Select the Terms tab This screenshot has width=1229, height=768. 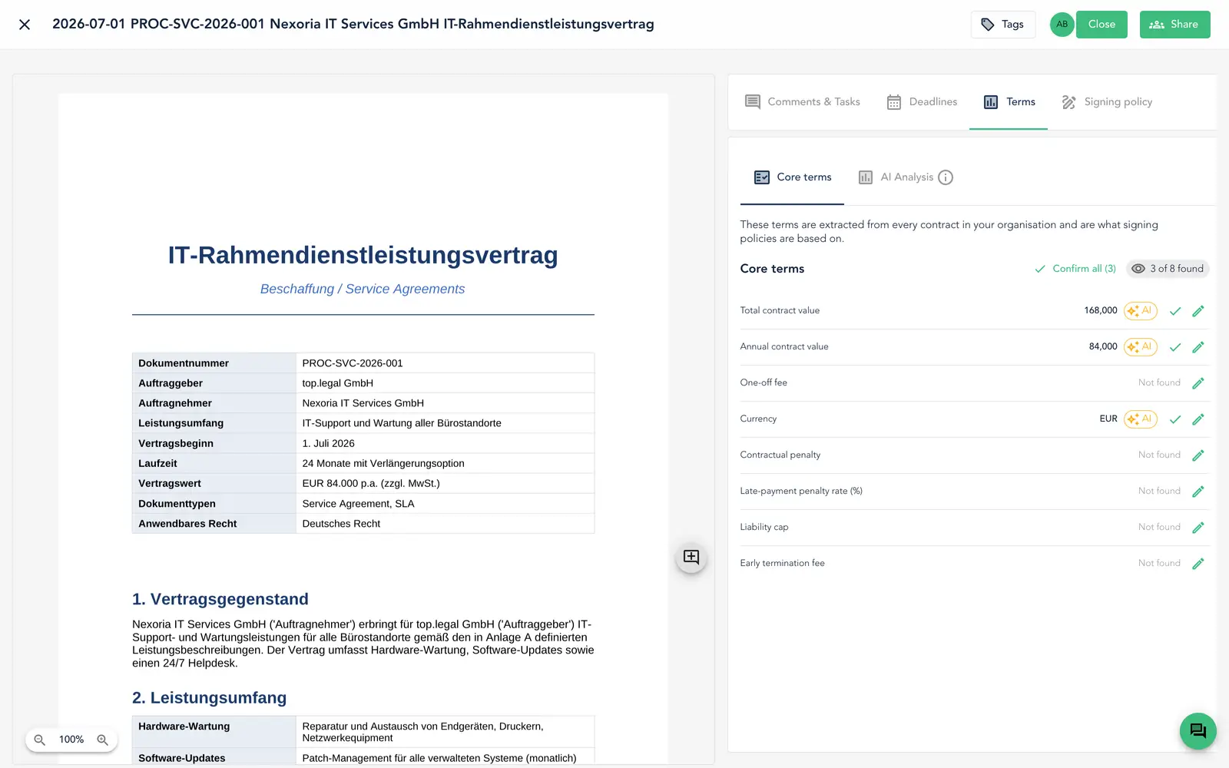pos(1009,101)
